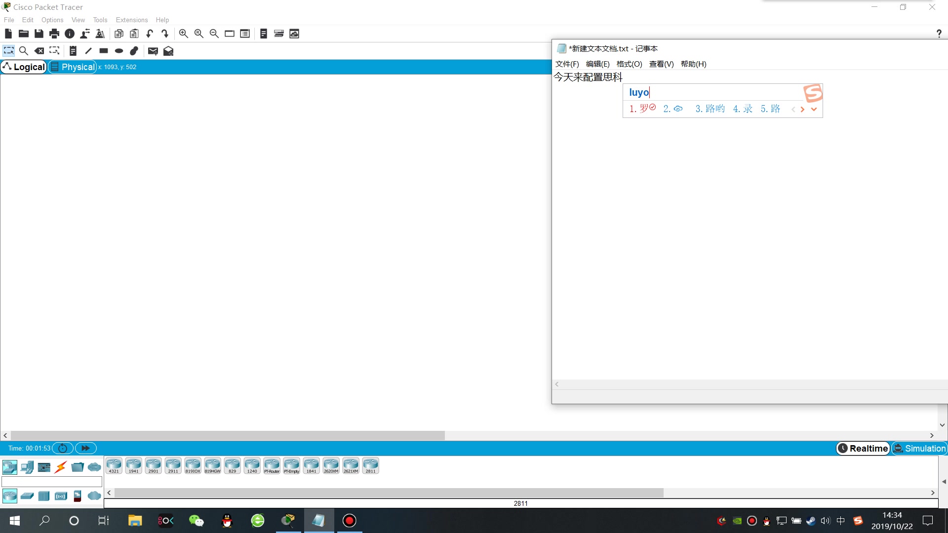
Task: Place a note with the Note tool
Action: (x=73, y=51)
